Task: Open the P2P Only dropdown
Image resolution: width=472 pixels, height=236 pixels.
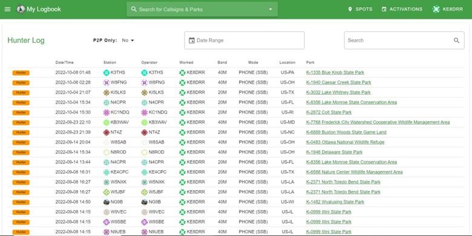Action: point(128,40)
